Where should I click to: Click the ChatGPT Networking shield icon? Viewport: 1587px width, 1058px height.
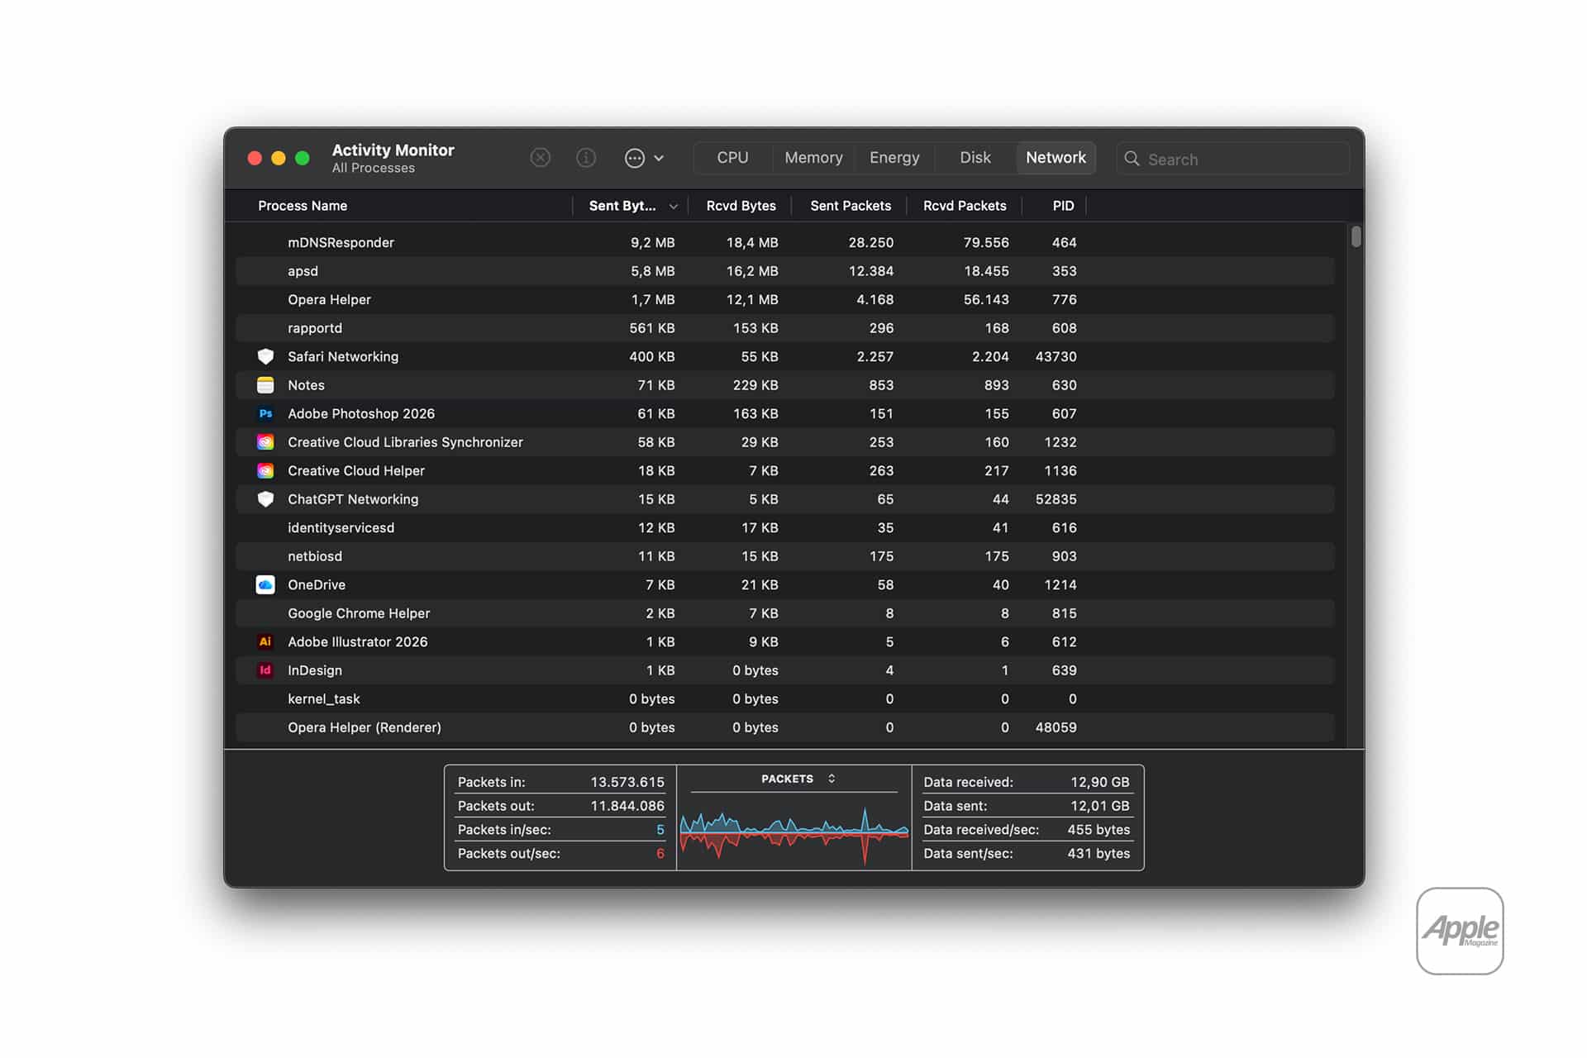265,499
